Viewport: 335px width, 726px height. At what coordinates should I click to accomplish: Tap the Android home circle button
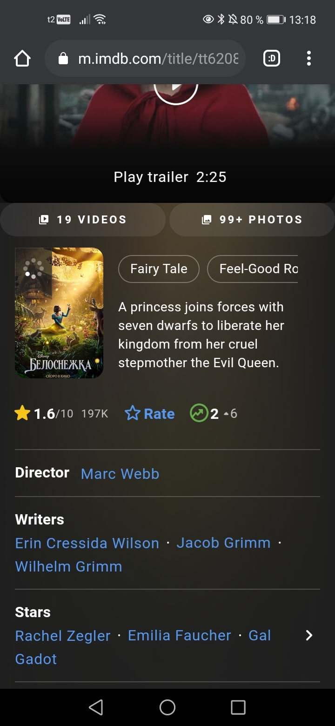(x=167, y=707)
